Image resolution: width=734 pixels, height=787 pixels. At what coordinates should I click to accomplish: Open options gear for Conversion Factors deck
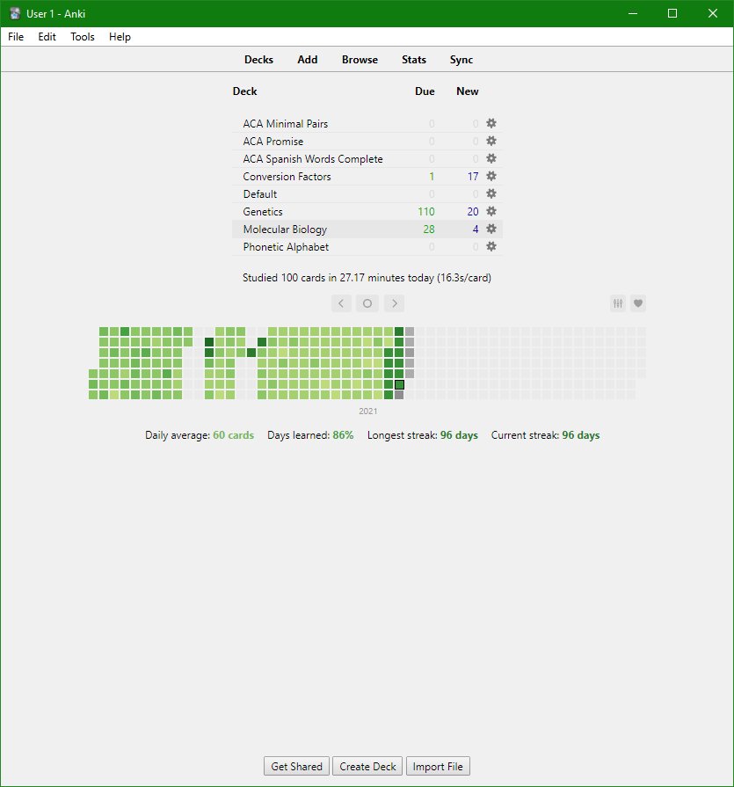[x=491, y=177]
